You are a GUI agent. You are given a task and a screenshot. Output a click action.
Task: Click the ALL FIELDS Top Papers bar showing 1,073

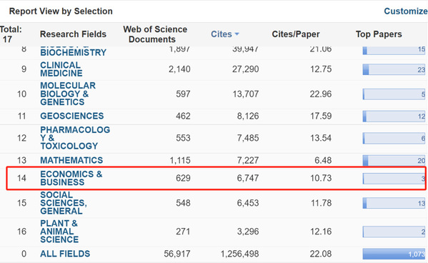tap(394, 254)
